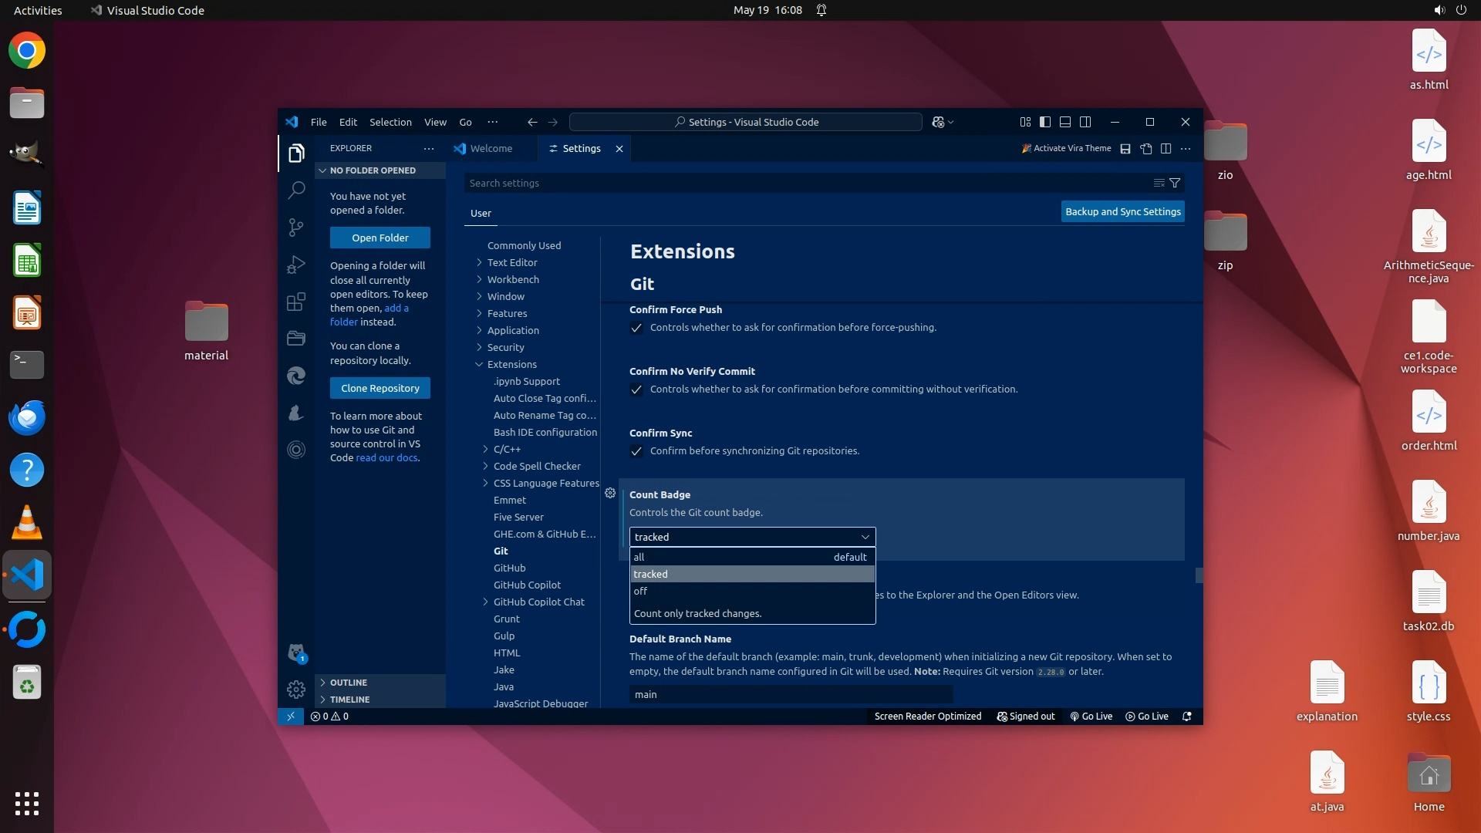This screenshot has height=833, width=1481.
Task: Expand the OUTLINE section in Explorer
Action: pos(349,683)
